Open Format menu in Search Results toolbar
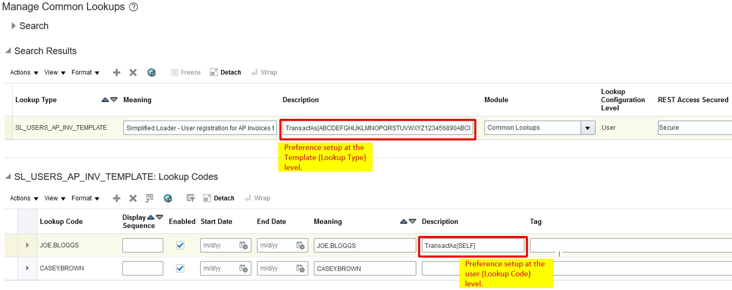The image size is (732, 290). pyautogui.click(x=85, y=72)
